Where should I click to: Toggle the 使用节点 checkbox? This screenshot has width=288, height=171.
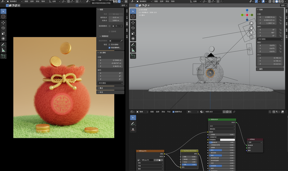[173, 112]
